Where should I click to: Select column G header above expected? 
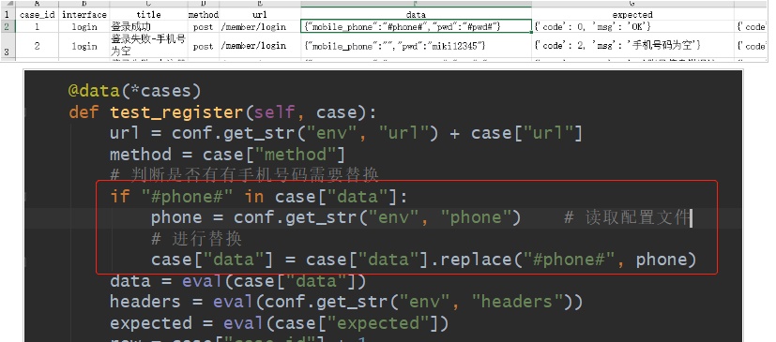[x=632, y=4]
